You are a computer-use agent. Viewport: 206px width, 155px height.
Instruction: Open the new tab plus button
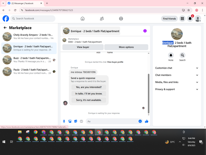click(47, 3)
